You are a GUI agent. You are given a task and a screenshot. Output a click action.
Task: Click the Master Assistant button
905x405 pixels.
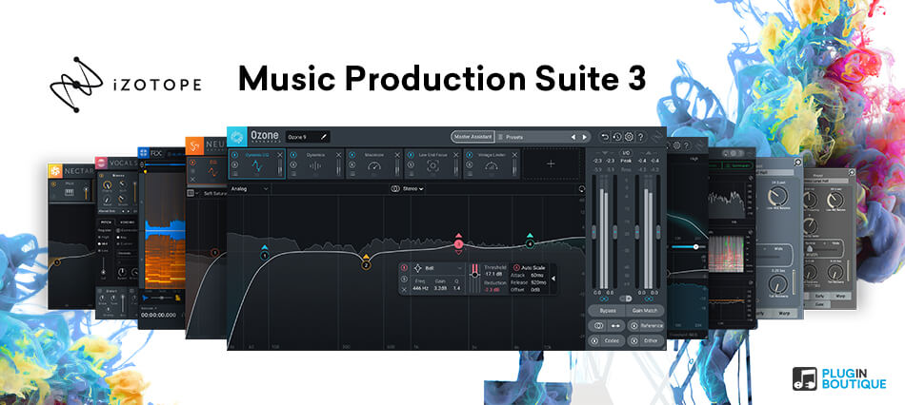point(474,137)
